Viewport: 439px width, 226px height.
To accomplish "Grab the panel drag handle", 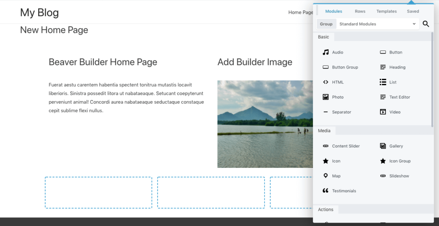I will coord(317,11).
